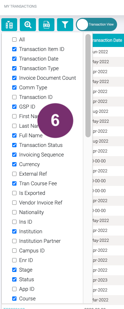The image size is (124, 309).
Task: Enable the Is Exported checkbox
Action: click(14, 193)
